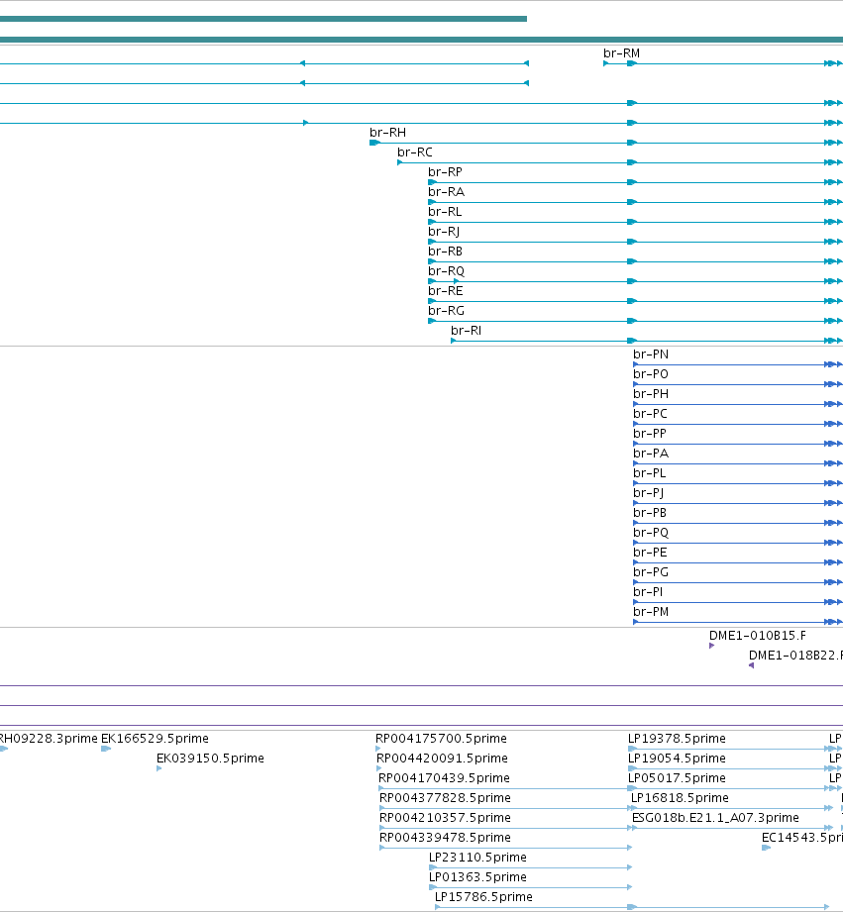843x912 pixels.
Task: Select the LP19378.5prime EST label
Action: tap(677, 739)
